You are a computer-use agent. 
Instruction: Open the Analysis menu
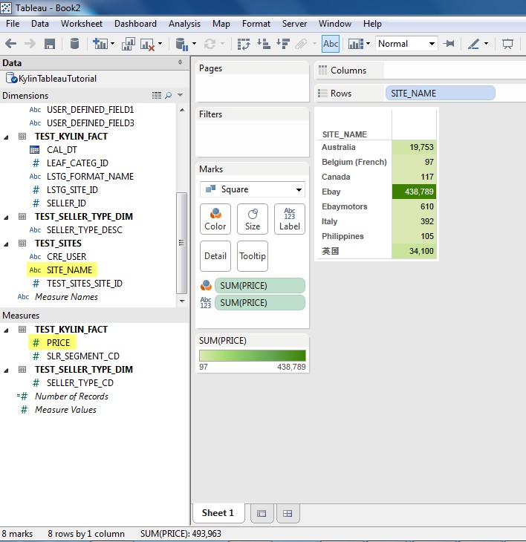click(x=184, y=24)
